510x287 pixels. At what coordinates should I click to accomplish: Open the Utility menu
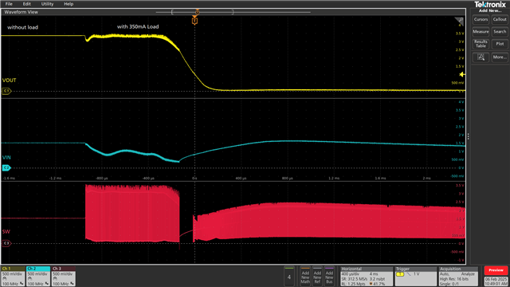click(x=47, y=4)
